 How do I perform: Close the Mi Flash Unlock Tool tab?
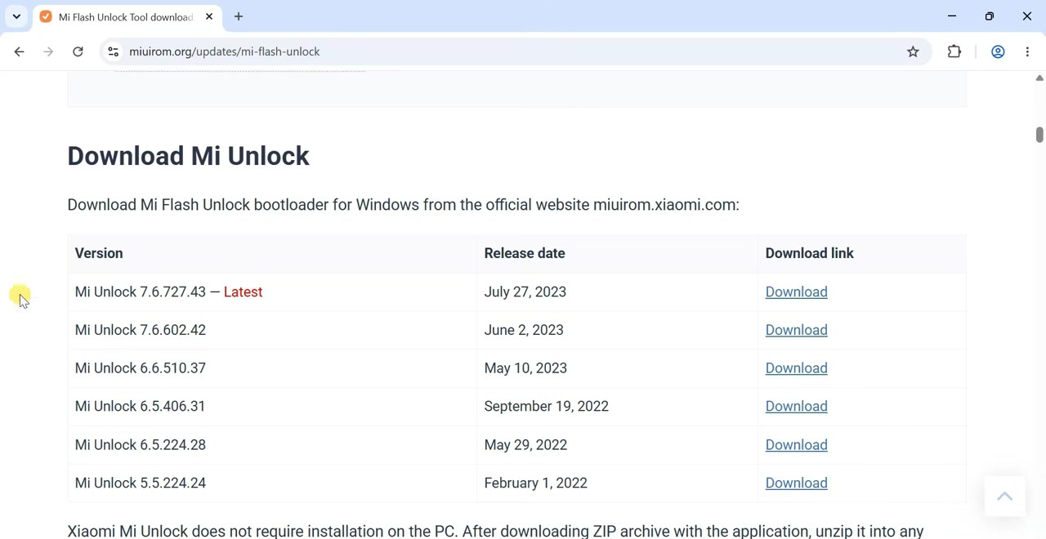tap(209, 16)
